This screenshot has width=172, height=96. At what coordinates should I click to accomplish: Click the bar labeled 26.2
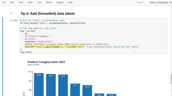[x=99, y=95]
